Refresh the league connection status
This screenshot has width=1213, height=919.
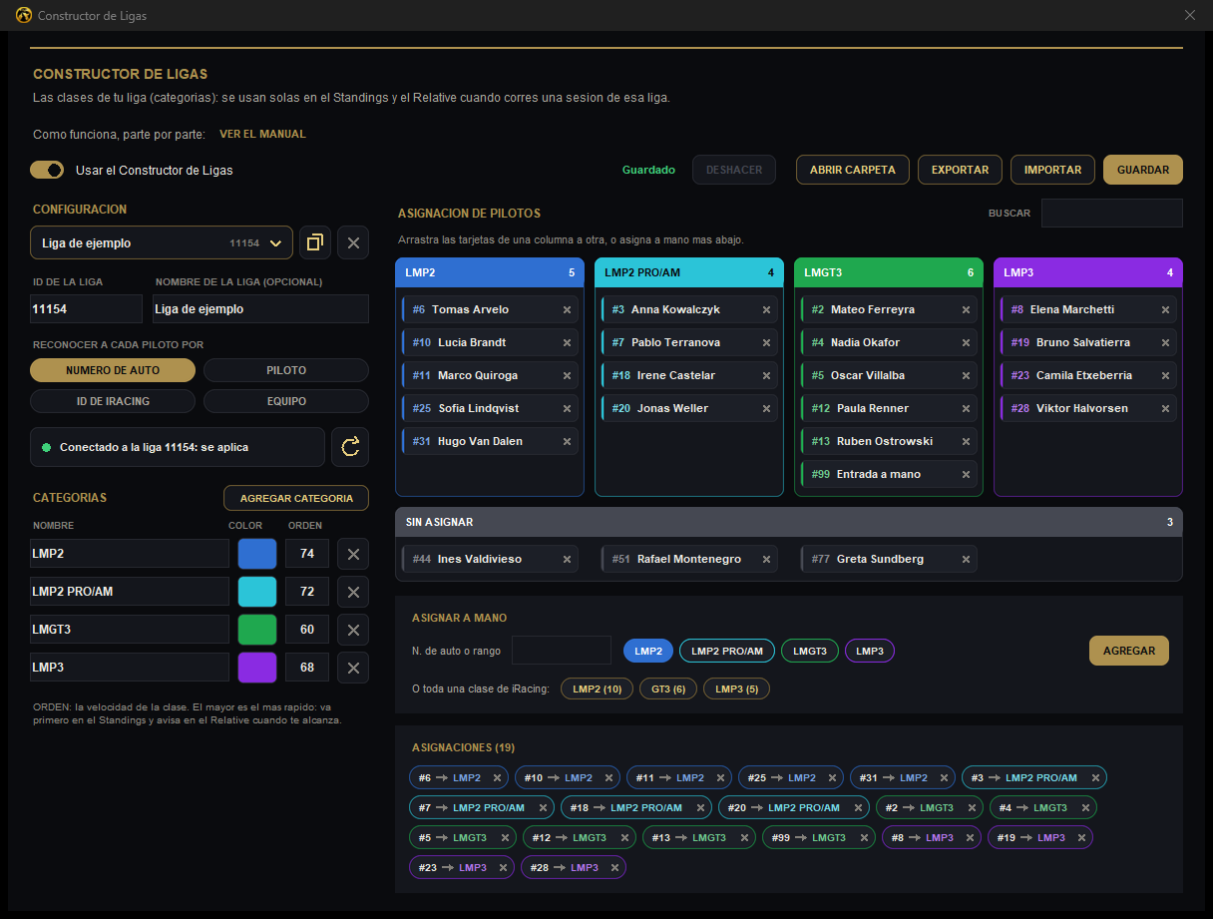click(x=350, y=447)
